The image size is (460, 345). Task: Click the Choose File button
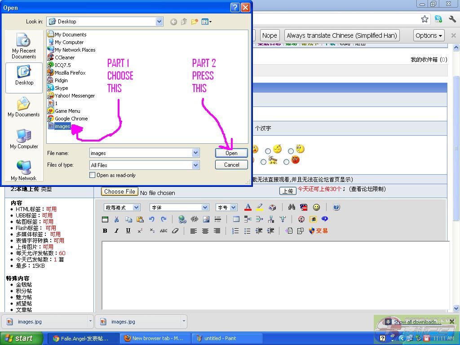[119, 192]
